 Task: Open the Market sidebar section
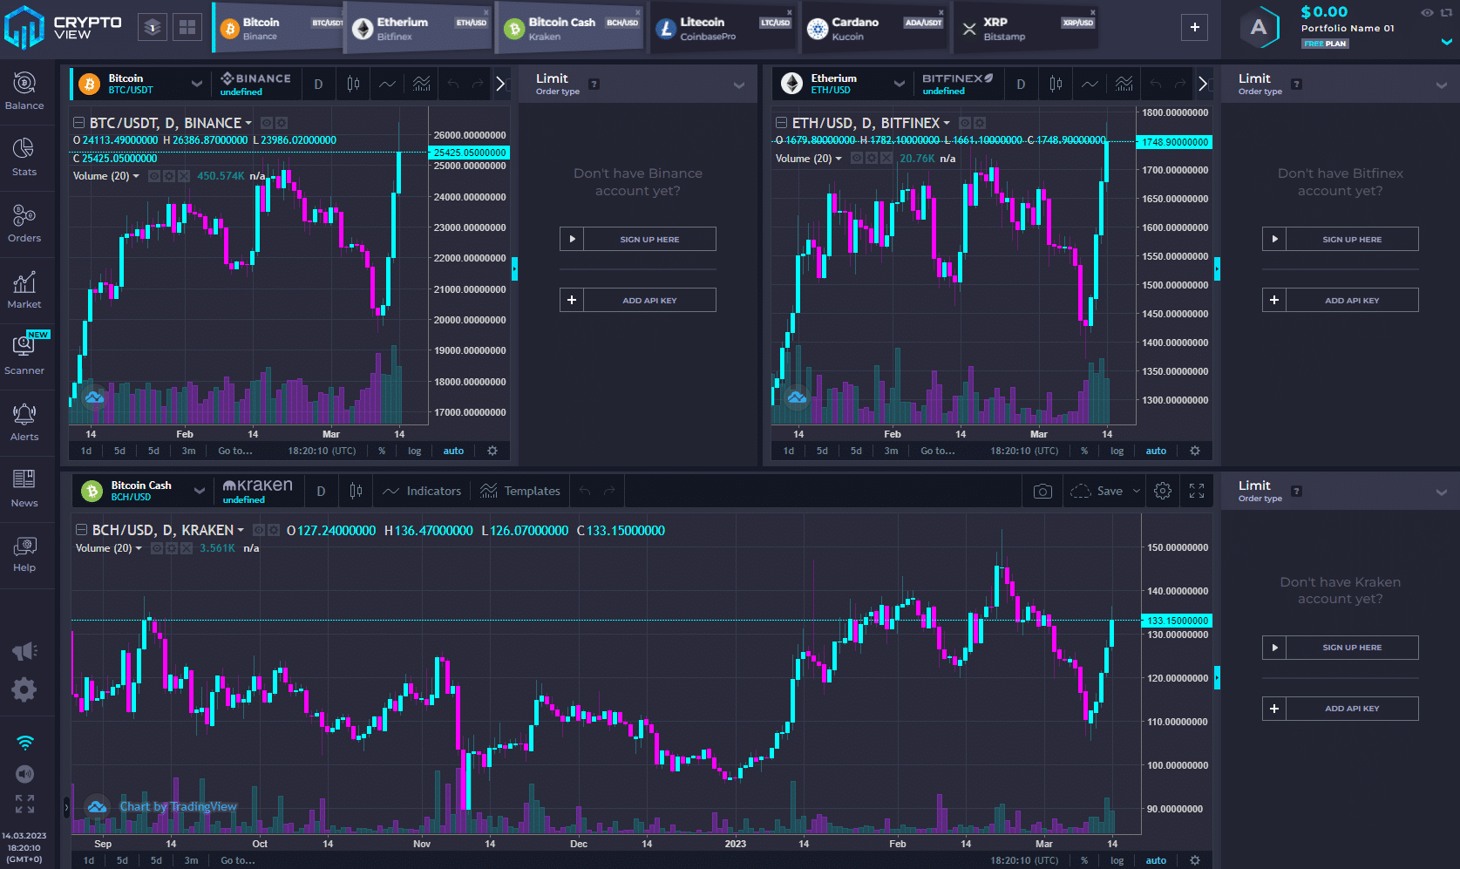(24, 289)
